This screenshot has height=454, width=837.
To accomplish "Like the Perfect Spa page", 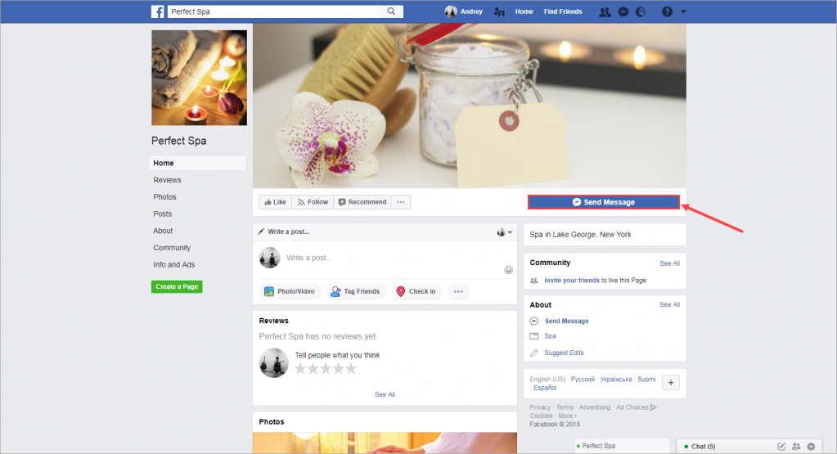I will [276, 202].
